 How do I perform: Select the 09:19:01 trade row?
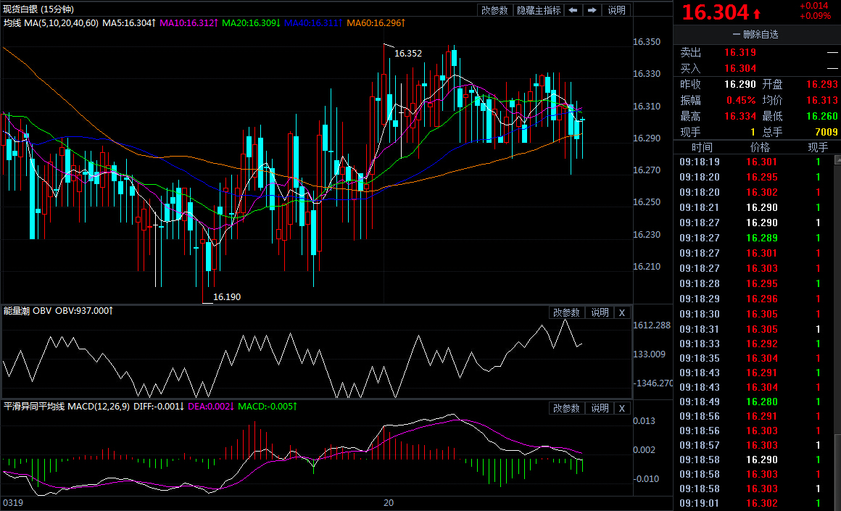pos(753,503)
